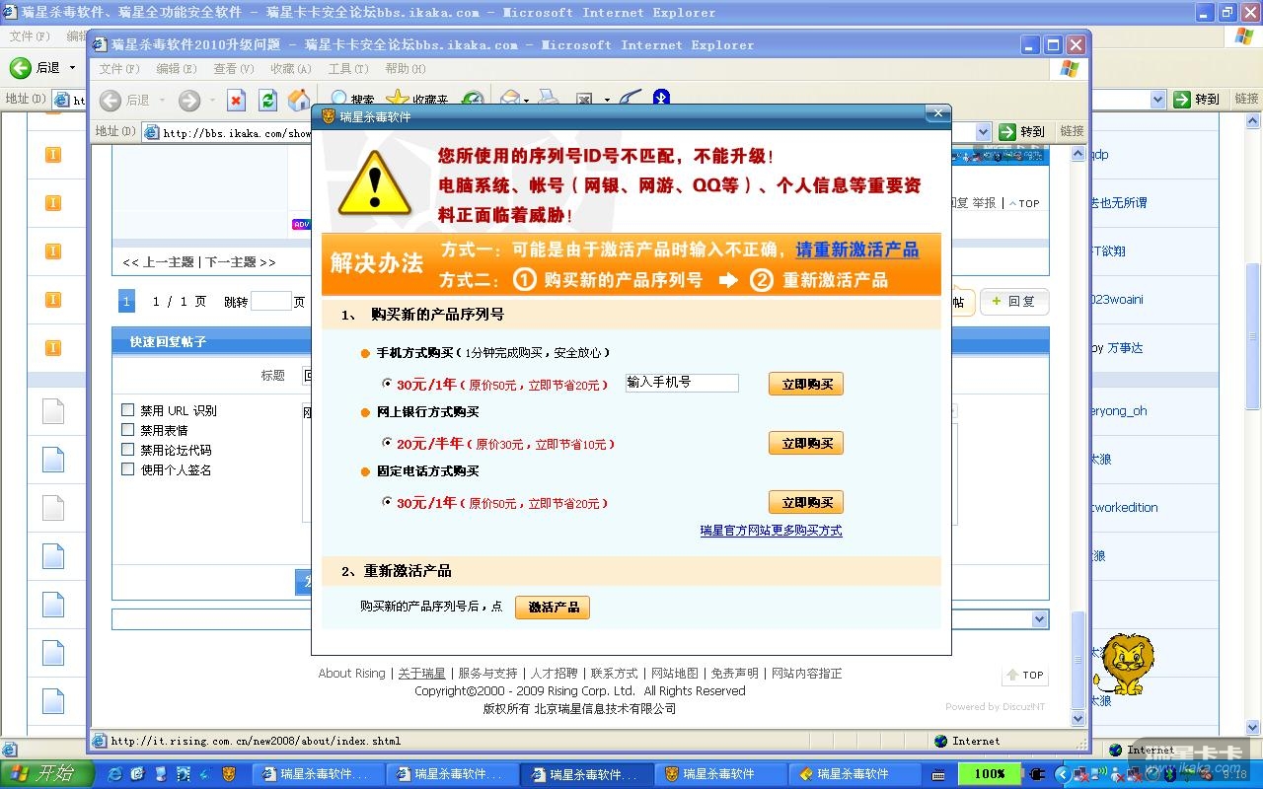Click the 回复 button on the forum page
This screenshot has height=789, width=1263.
[x=1014, y=302]
